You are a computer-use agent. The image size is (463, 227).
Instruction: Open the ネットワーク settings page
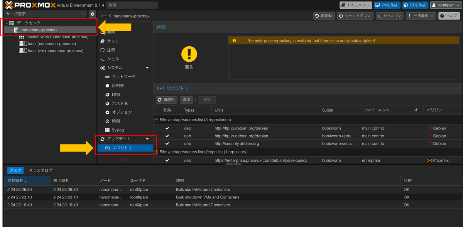coord(124,77)
